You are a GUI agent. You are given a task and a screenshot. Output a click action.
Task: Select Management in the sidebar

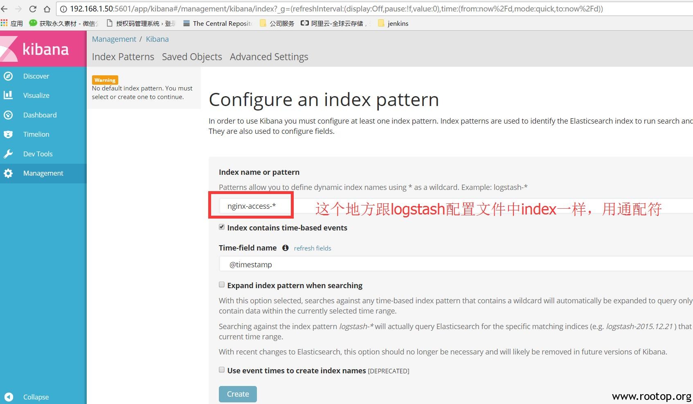tap(43, 173)
